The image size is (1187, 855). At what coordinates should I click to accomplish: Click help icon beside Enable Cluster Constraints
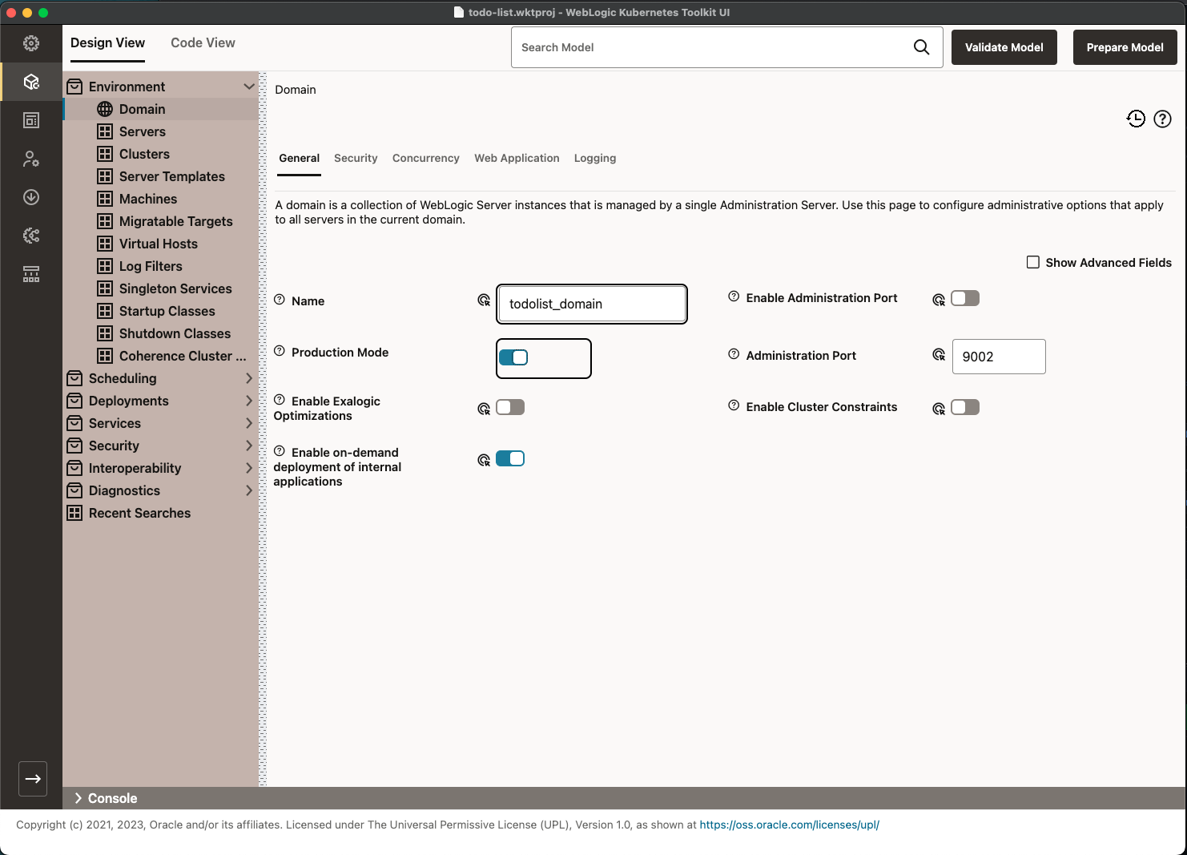pos(734,405)
